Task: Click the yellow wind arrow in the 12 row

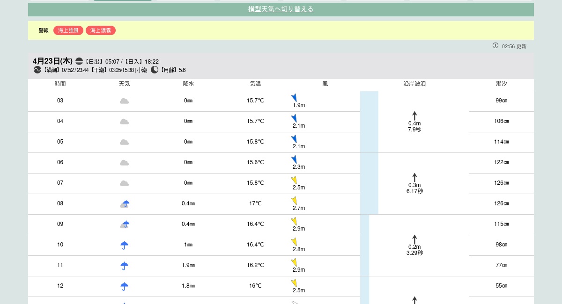Action: click(294, 283)
